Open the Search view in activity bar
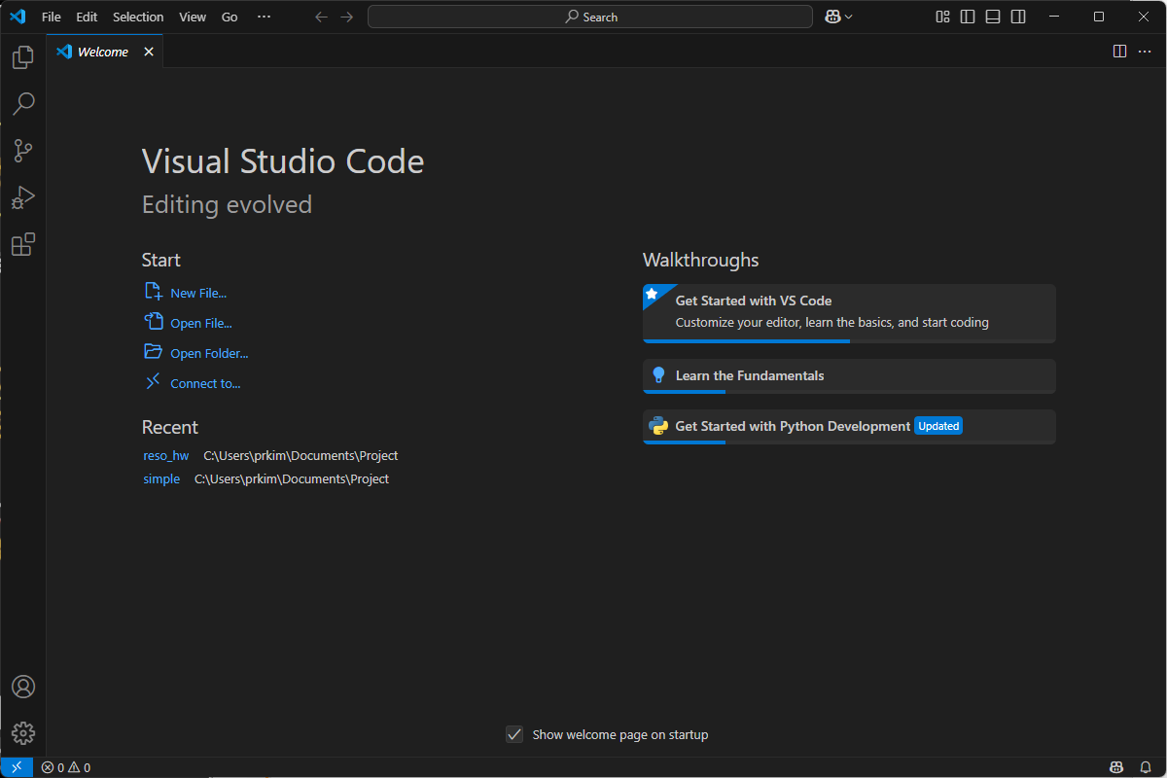Image resolution: width=1167 pixels, height=778 pixels. pyautogui.click(x=23, y=104)
